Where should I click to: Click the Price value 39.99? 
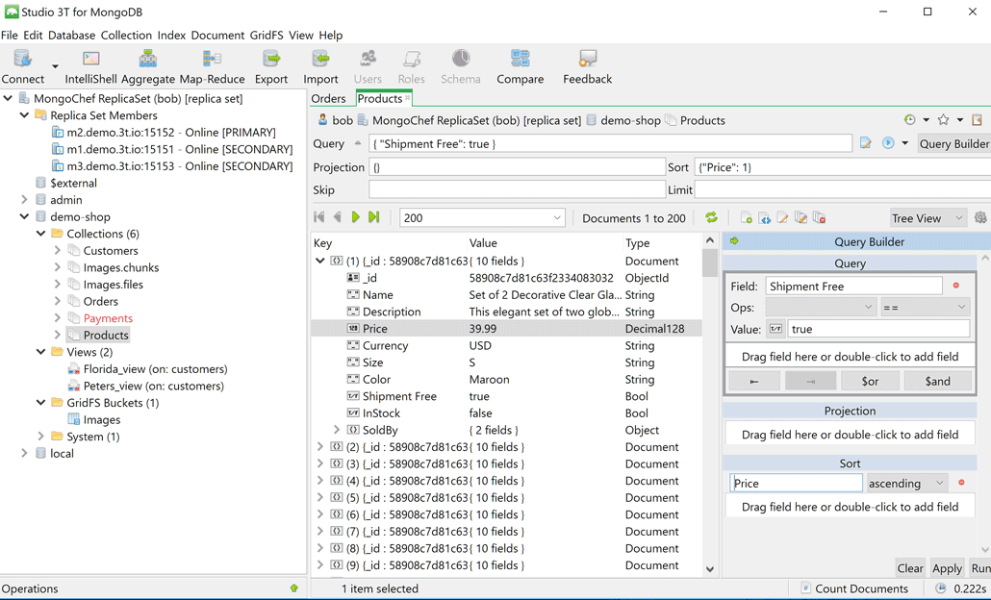(x=483, y=329)
